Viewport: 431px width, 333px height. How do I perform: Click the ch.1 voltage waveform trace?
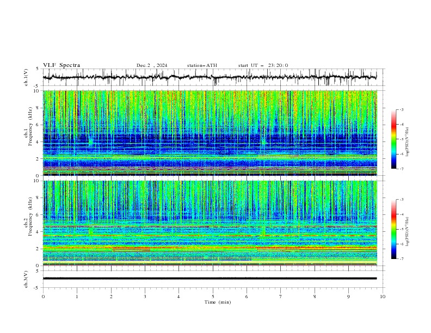click(210, 77)
